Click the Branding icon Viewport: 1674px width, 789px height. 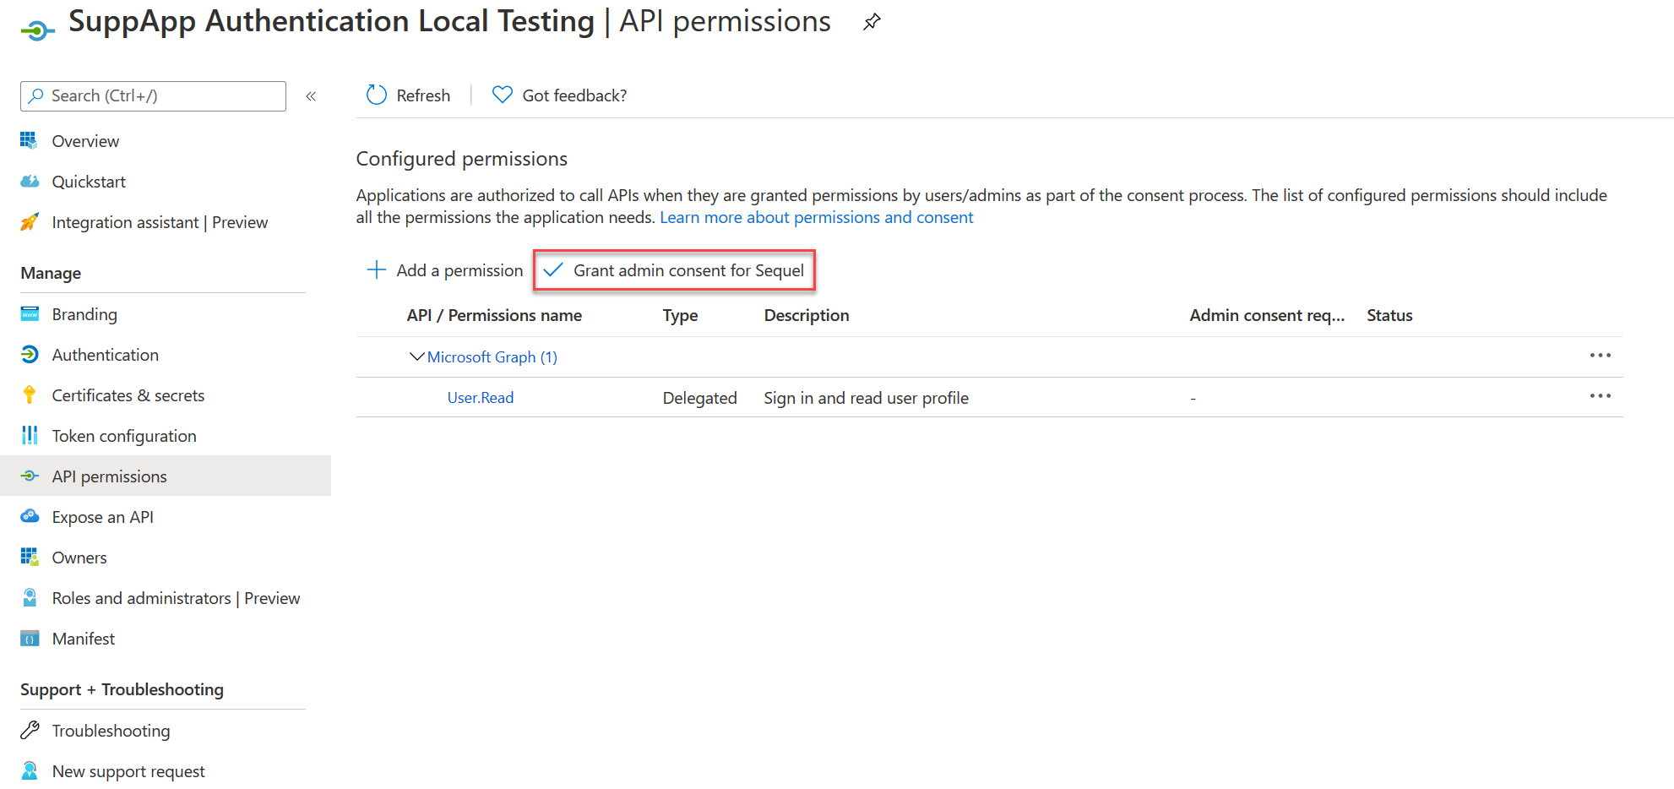coord(30,314)
